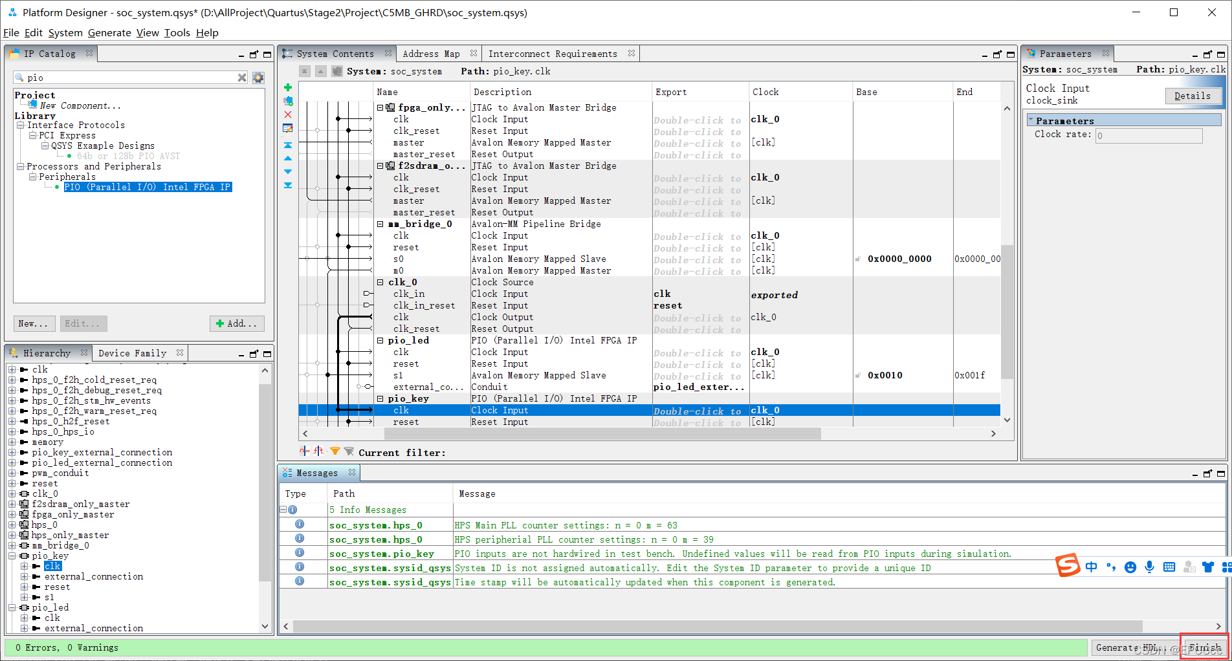
Task: Collapse pio_key node in Hierarchy tree
Action: coord(12,556)
